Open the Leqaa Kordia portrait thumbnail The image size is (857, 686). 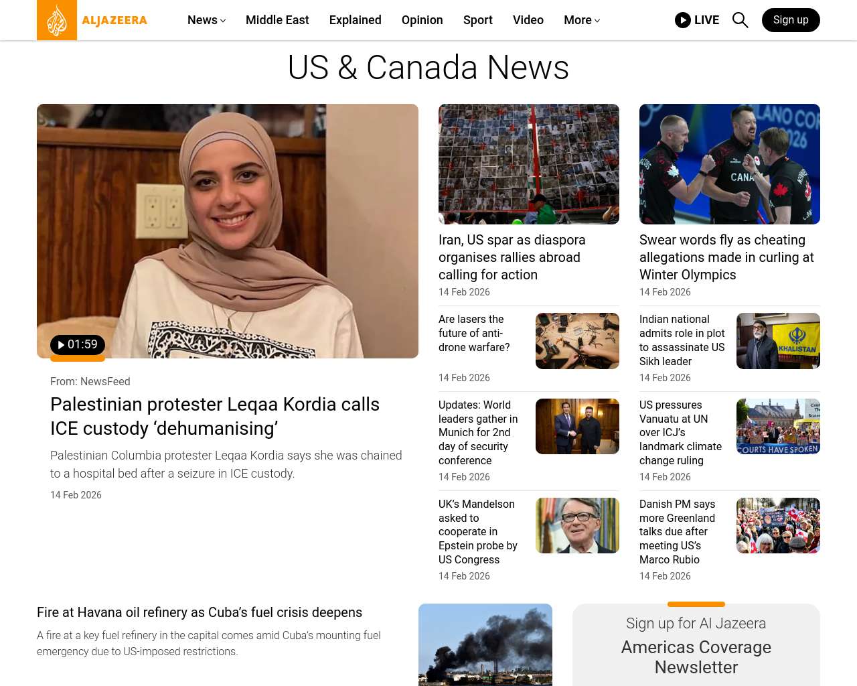point(228,231)
